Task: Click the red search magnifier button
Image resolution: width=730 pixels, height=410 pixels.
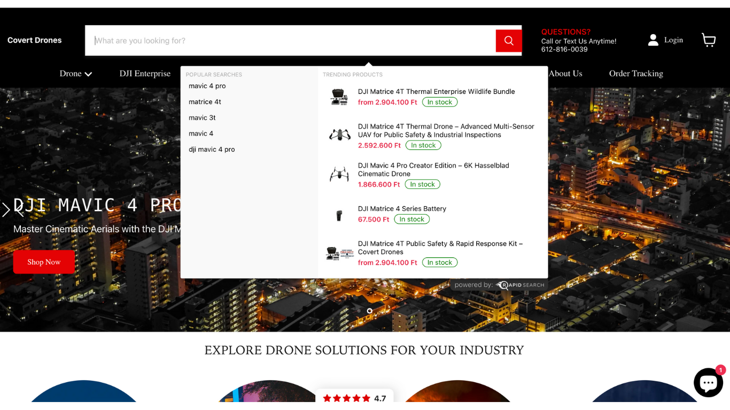Action: (509, 41)
